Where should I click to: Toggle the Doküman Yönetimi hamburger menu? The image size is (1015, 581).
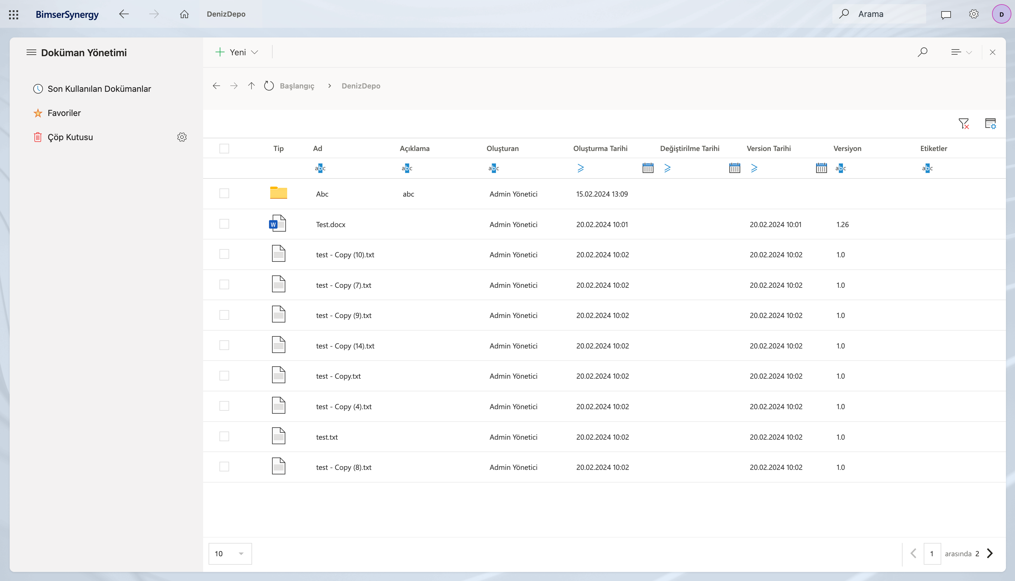point(31,53)
